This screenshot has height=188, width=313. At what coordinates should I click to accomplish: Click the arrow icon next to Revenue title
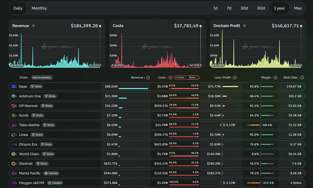pos(33,26)
